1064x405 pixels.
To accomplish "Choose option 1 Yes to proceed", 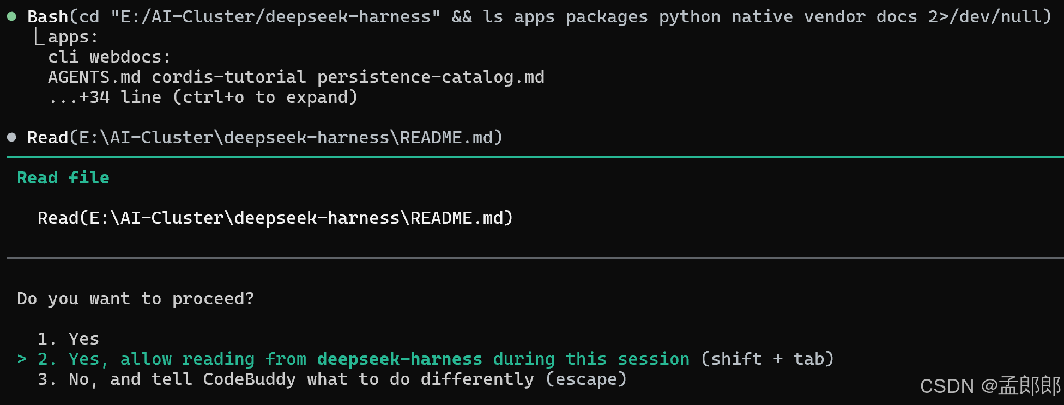I will pos(68,339).
